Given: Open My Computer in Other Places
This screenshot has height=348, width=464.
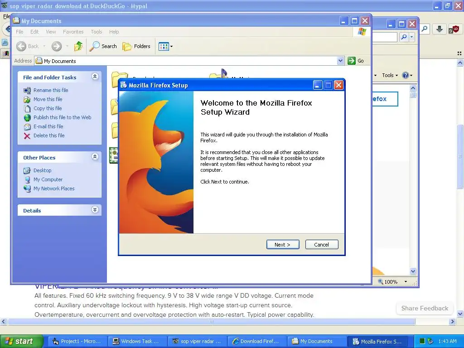Looking at the screenshot, I should (48, 179).
